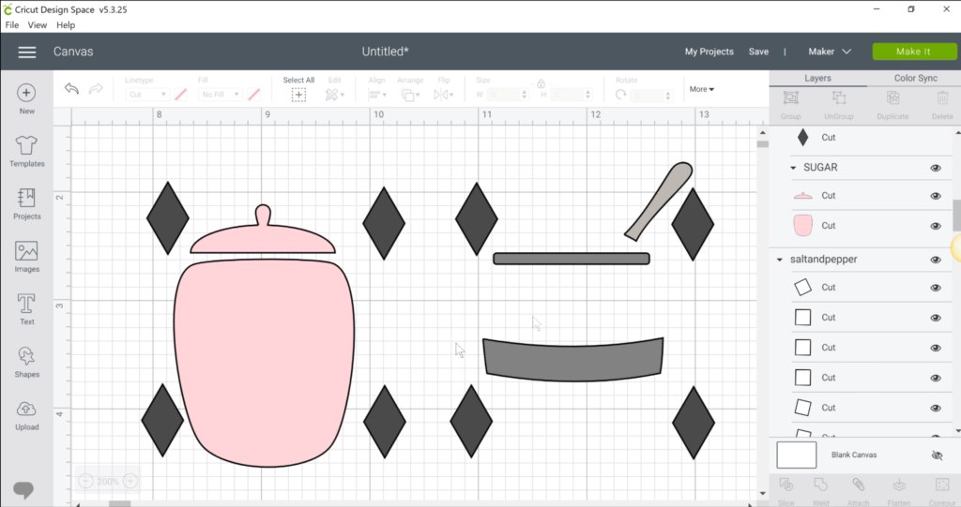Image resolution: width=961 pixels, height=507 pixels.
Task: Open the Align dropdown
Action: [377, 95]
